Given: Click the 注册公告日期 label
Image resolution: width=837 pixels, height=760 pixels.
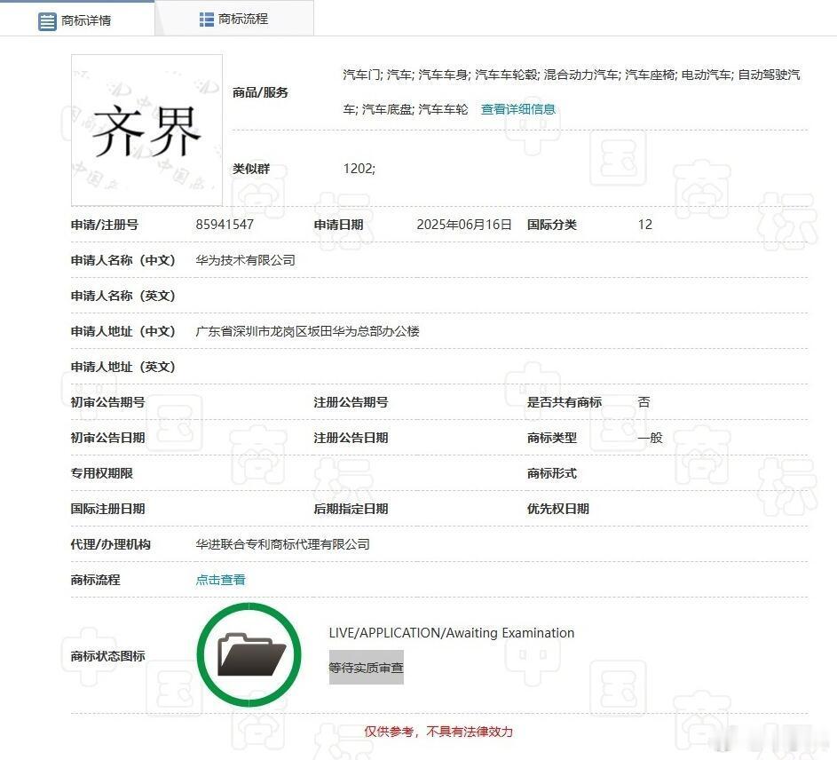Looking at the screenshot, I should click(x=351, y=438).
